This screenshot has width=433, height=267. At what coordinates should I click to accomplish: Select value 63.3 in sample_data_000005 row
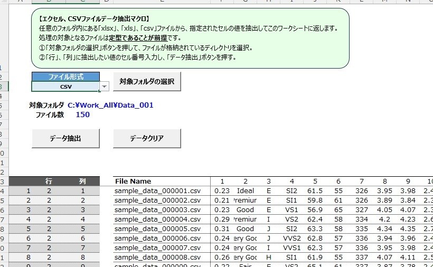pyautogui.click(x=315, y=229)
